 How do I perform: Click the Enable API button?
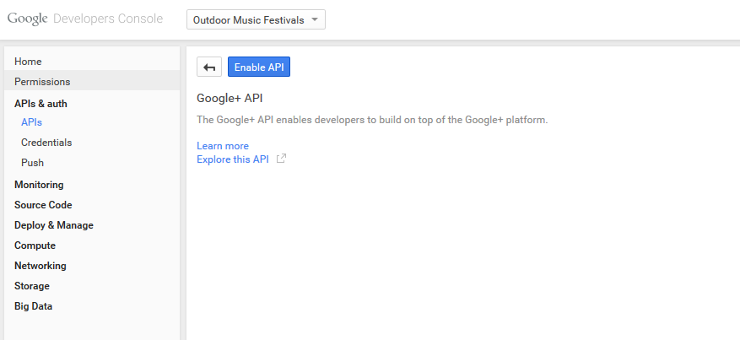(259, 67)
